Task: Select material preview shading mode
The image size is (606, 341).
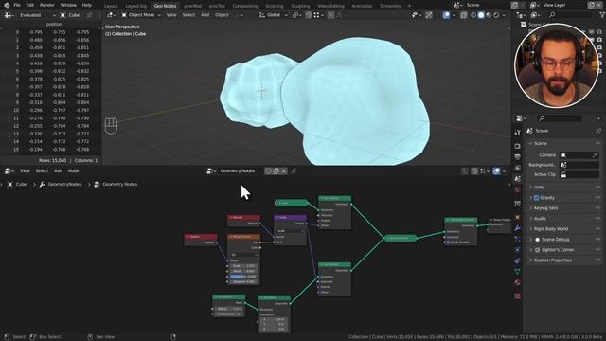Action: 489,15
